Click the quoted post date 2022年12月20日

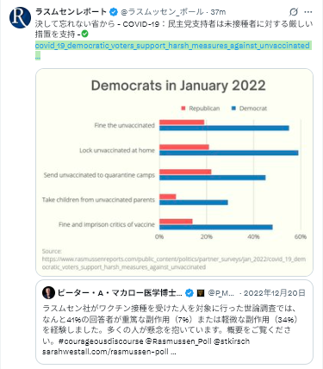pyautogui.click(x=275, y=293)
